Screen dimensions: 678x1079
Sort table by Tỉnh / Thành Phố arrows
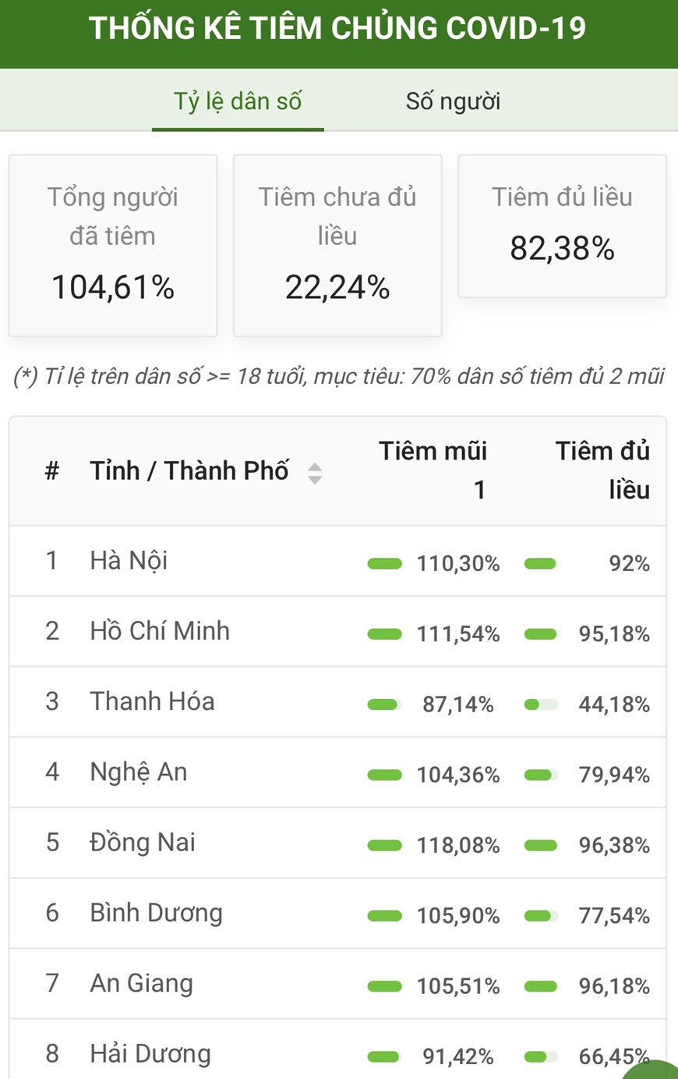[315, 473]
